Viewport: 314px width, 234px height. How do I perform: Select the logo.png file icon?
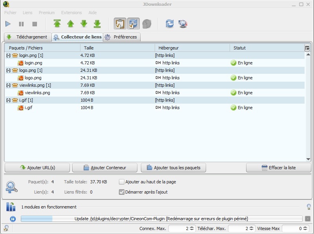(21, 78)
